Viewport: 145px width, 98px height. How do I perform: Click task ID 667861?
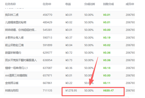(47, 83)
